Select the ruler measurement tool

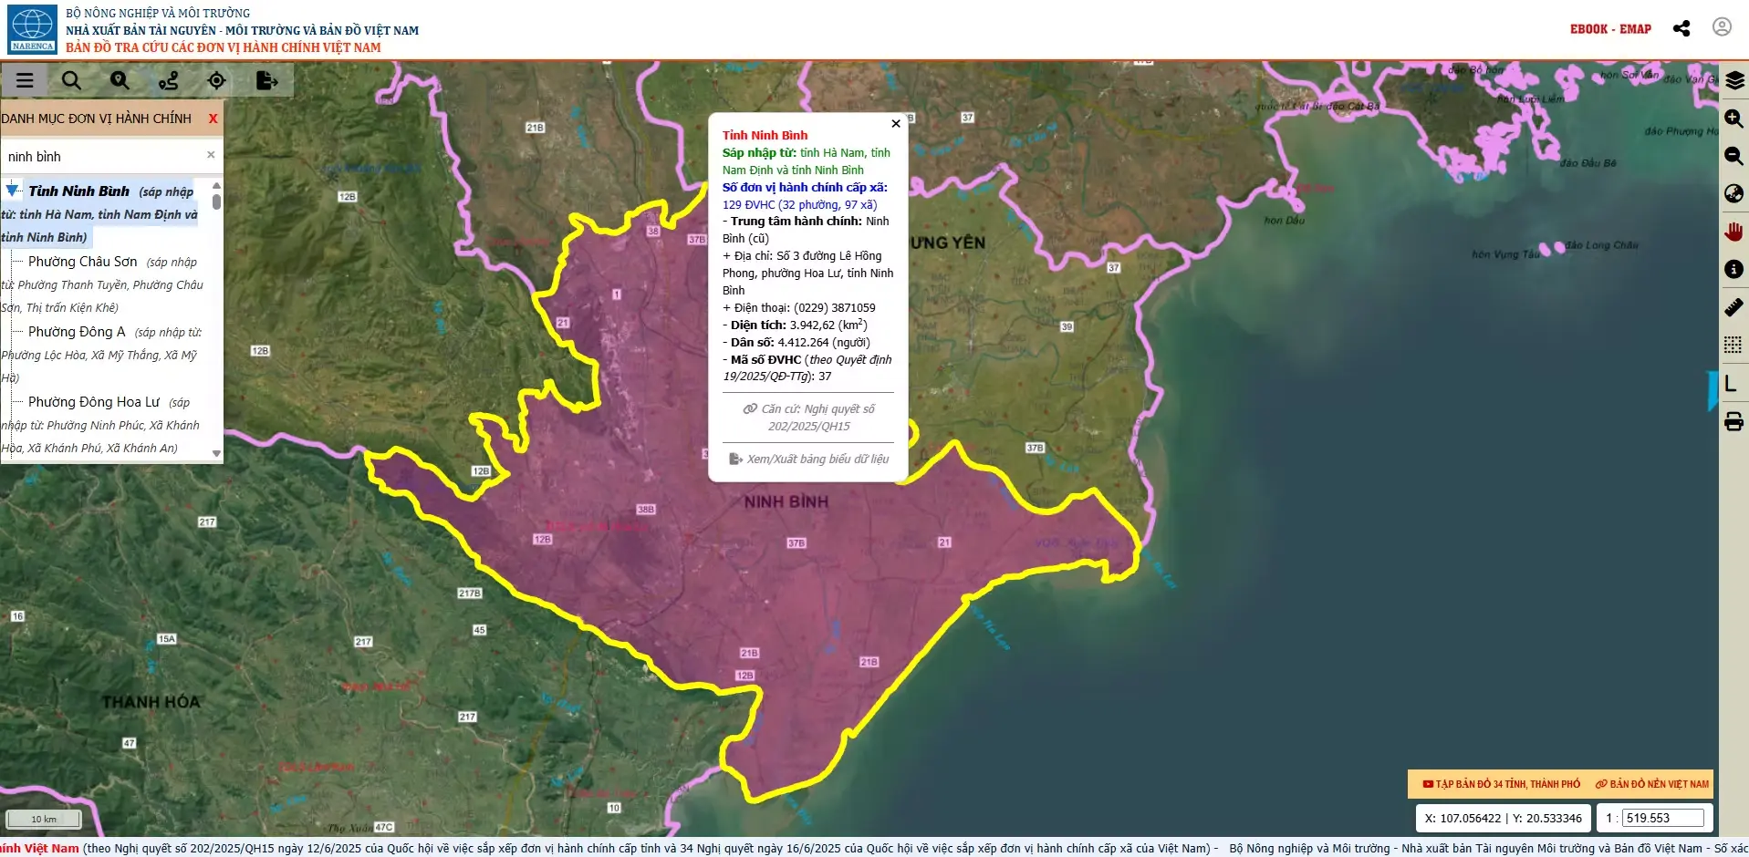click(1734, 307)
